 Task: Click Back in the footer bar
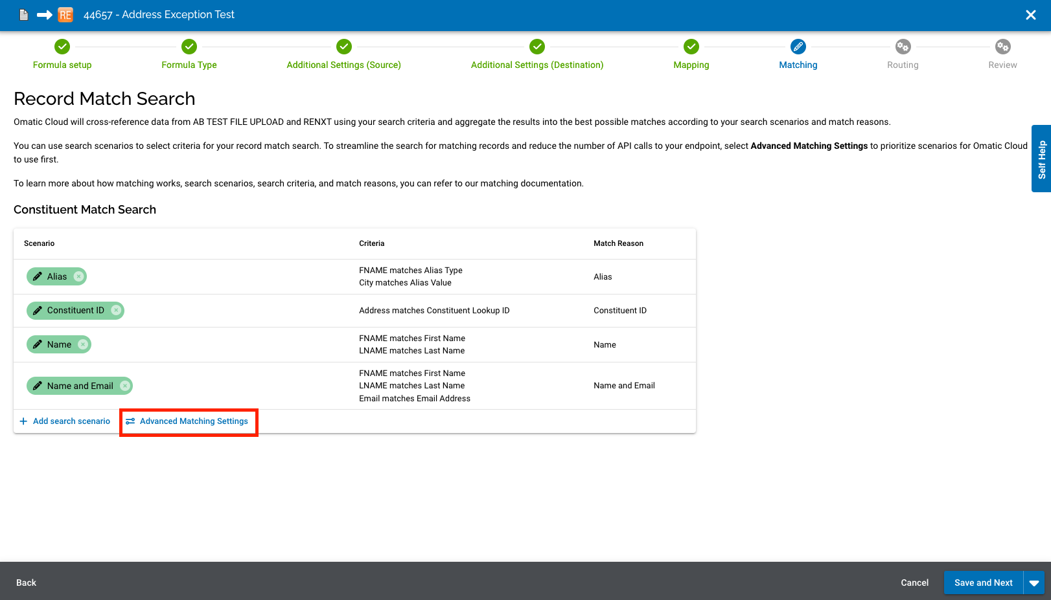[x=26, y=582]
